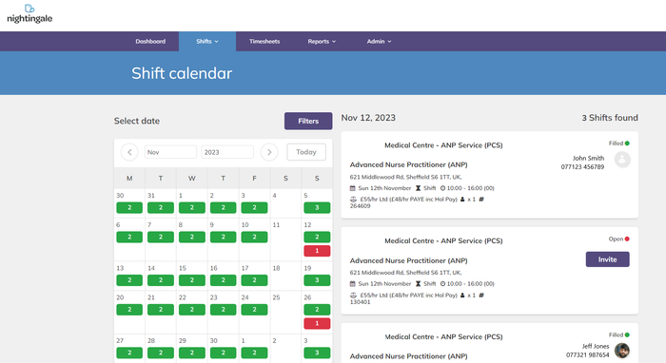The height and width of the screenshot is (363, 666).
Task: Select the green 2 badge on Nov 9
Action: tap(223, 237)
